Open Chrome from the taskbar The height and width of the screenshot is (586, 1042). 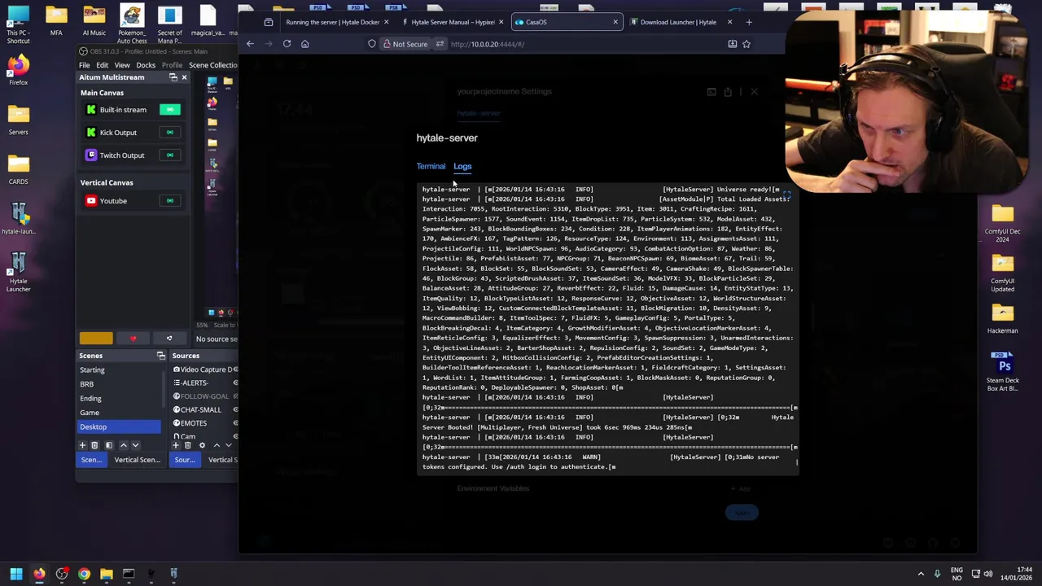pos(84,574)
